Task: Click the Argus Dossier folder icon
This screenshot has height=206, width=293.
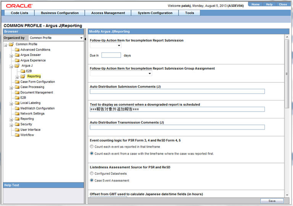Action: [17, 55]
